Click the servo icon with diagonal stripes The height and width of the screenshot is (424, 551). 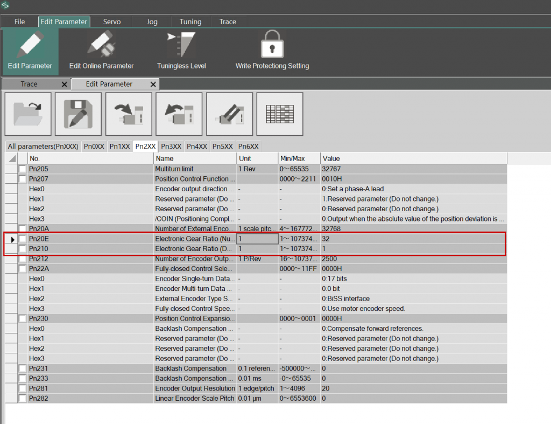pos(229,114)
